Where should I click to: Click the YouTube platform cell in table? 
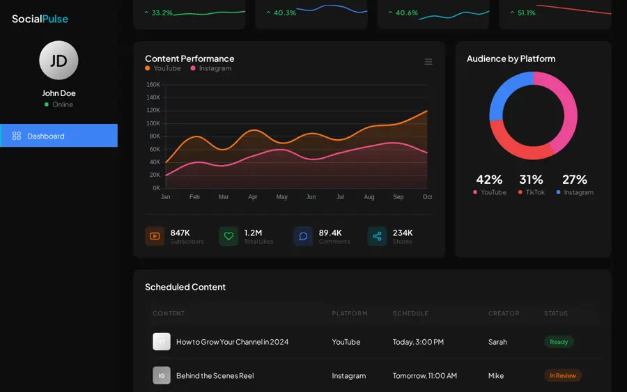(346, 342)
